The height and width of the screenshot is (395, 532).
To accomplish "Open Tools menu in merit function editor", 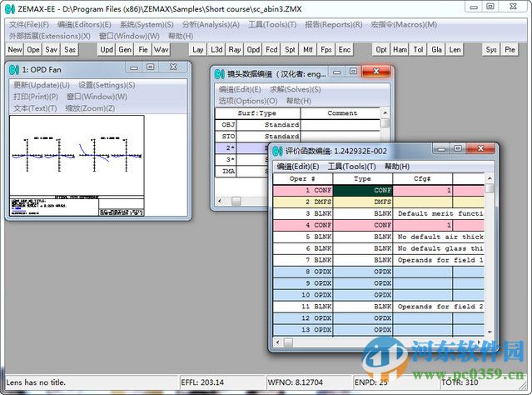I will click(x=351, y=167).
